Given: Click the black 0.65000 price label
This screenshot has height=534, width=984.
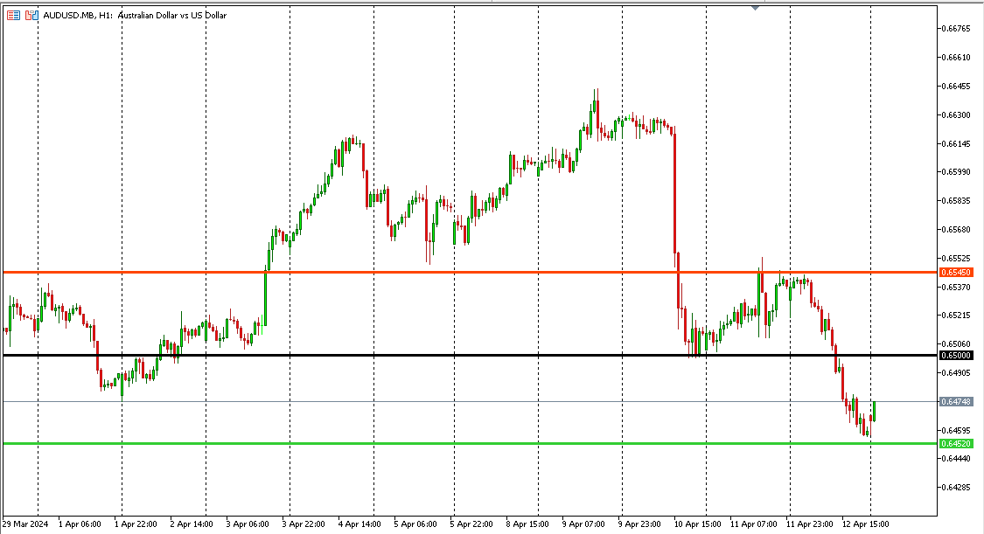Looking at the screenshot, I should pos(956,356).
